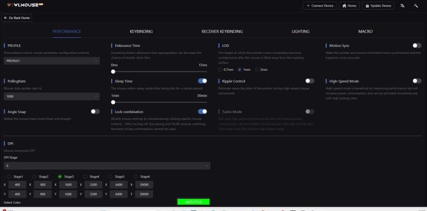Screen dimensions: 427x211
Task: Enable the Angle Snap toggle
Action: (x=96, y=111)
